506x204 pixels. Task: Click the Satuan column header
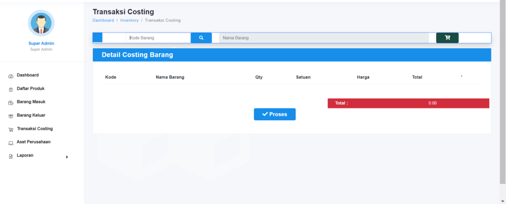[303, 77]
